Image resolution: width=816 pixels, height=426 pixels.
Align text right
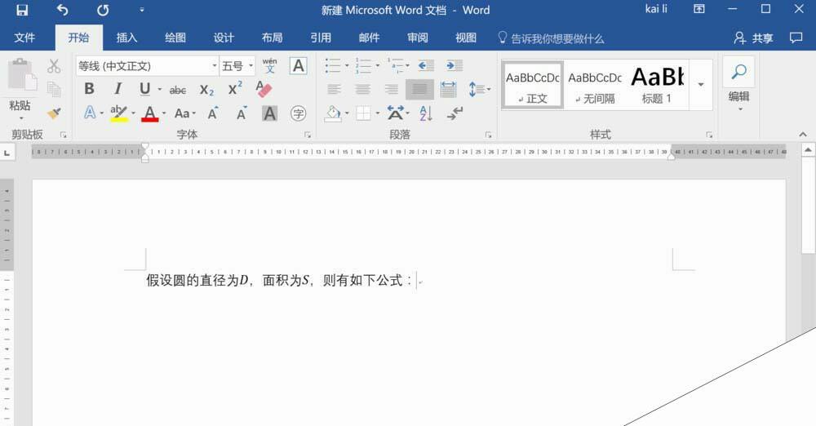click(391, 90)
